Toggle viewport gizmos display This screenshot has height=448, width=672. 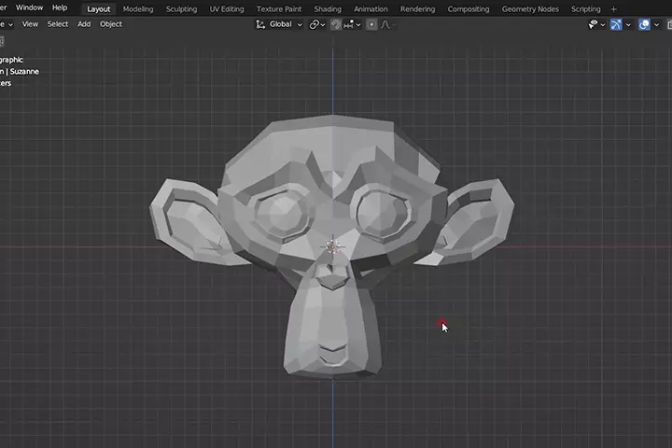click(616, 24)
